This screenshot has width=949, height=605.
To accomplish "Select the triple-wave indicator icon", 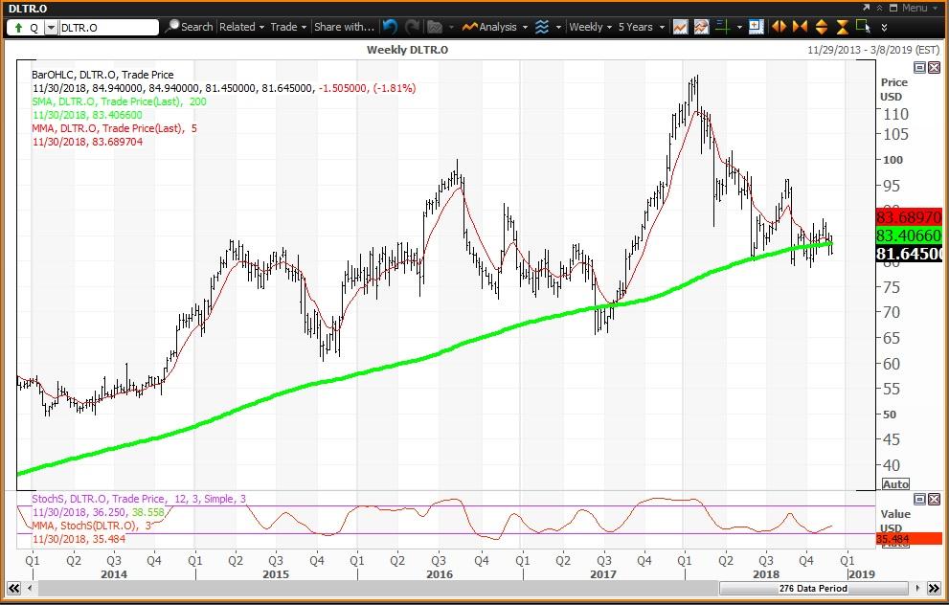I will 544,27.
